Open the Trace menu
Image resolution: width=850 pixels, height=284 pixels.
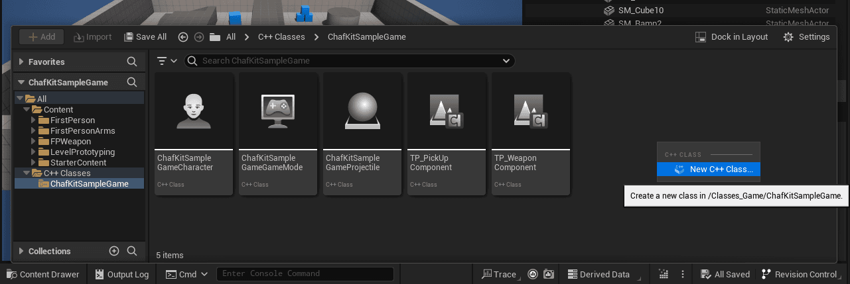[498, 274]
